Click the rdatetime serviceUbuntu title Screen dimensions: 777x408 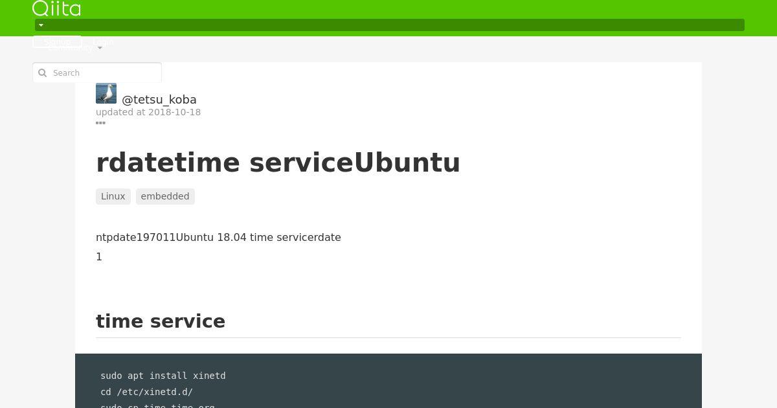coord(278,163)
